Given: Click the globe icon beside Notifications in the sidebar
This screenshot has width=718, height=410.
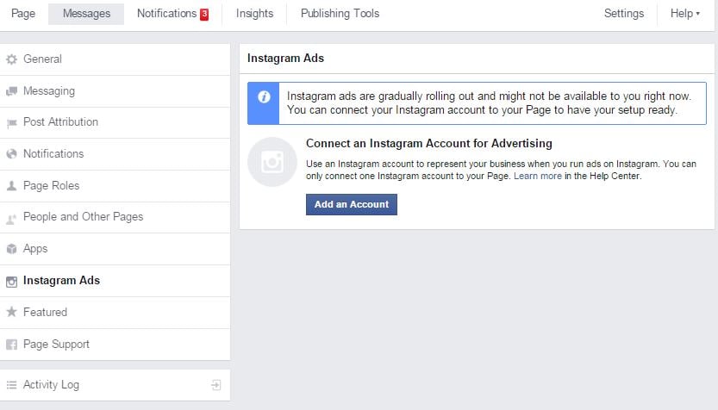Looking at the screenshot, I should click(11, 153).
